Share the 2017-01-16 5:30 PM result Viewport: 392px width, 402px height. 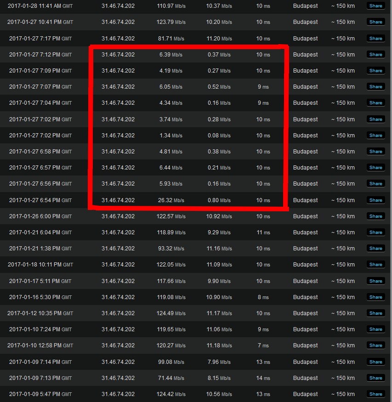click(x=375, y=297)
